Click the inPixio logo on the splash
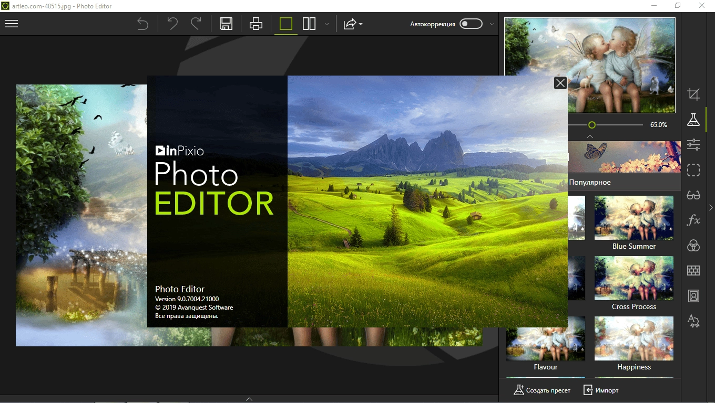Viewport: 715px width, 403px height. click(x=179, y=151)
